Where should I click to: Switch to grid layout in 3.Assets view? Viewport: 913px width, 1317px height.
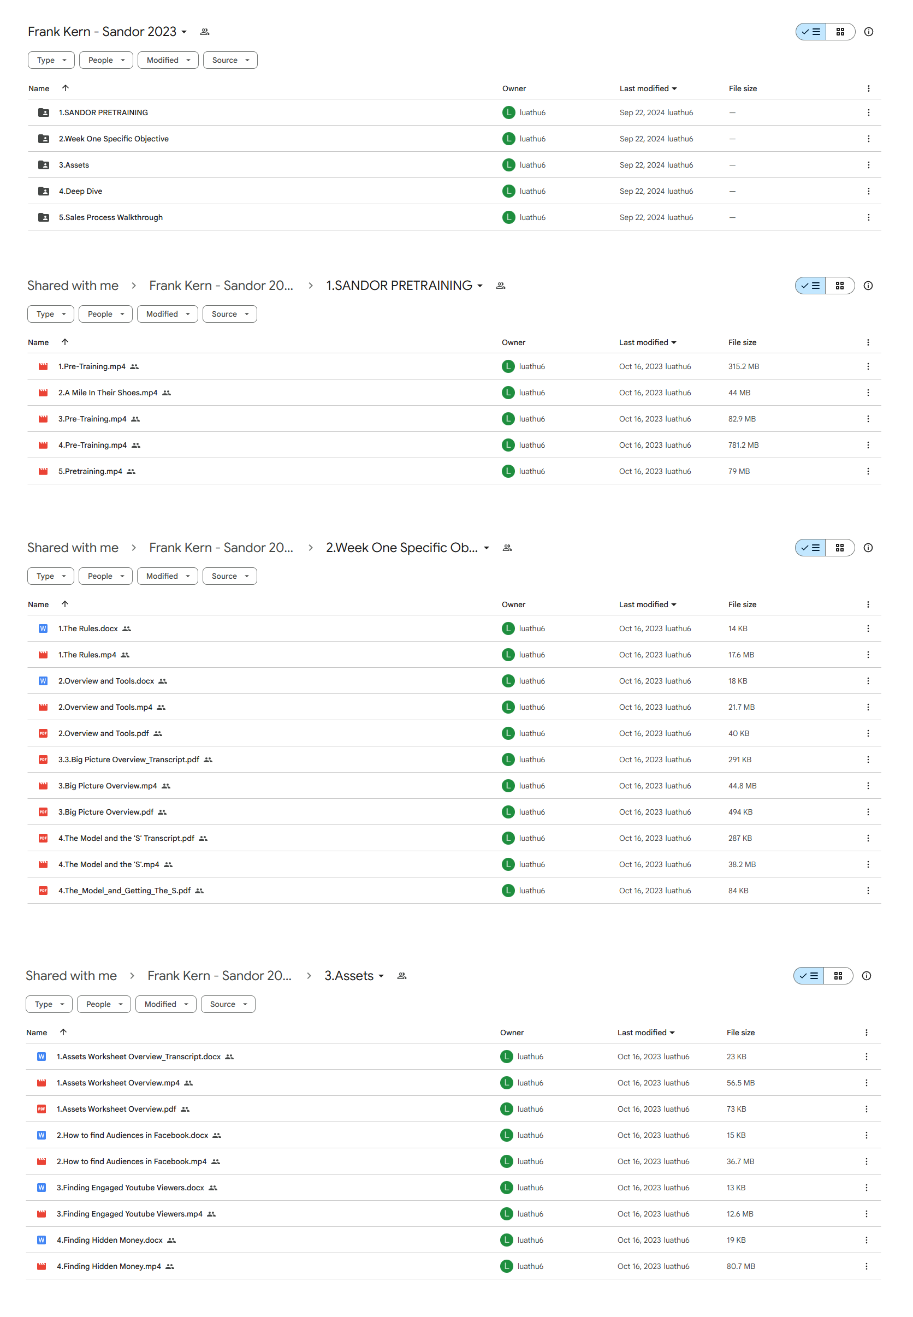pos(838,976)
